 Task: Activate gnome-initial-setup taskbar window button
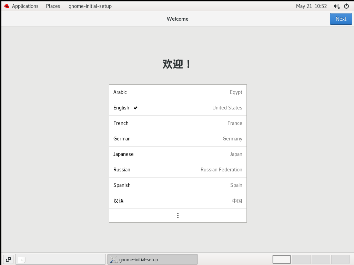[x=152, y=259]
